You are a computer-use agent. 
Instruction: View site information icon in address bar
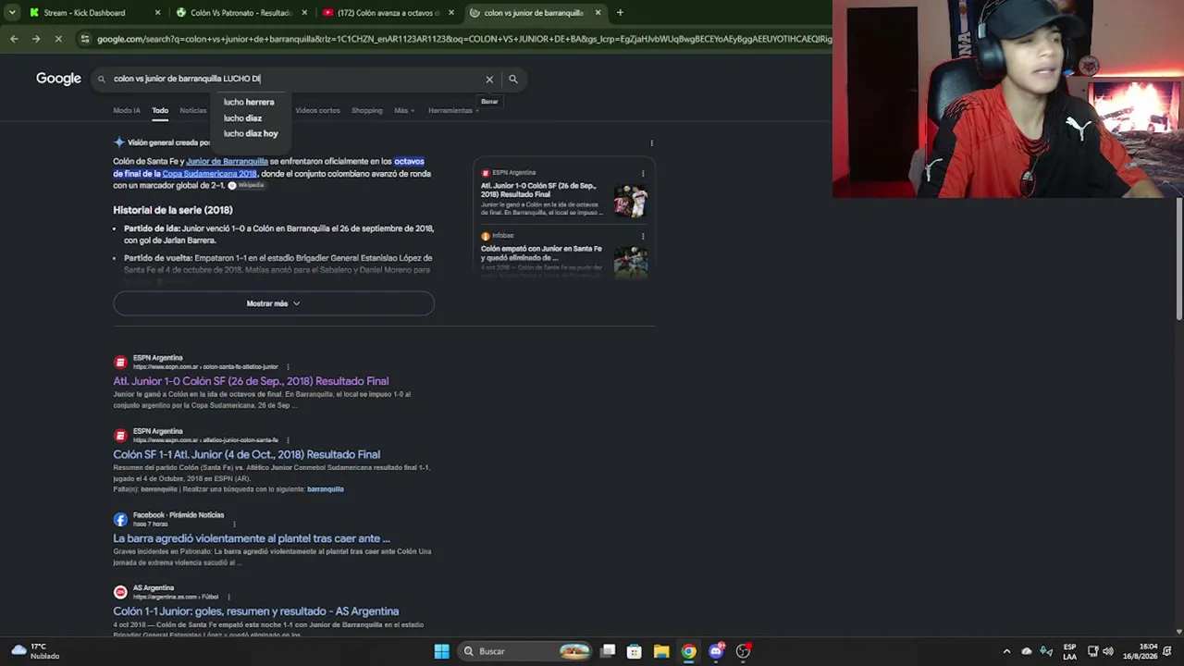tap(85, 39)
